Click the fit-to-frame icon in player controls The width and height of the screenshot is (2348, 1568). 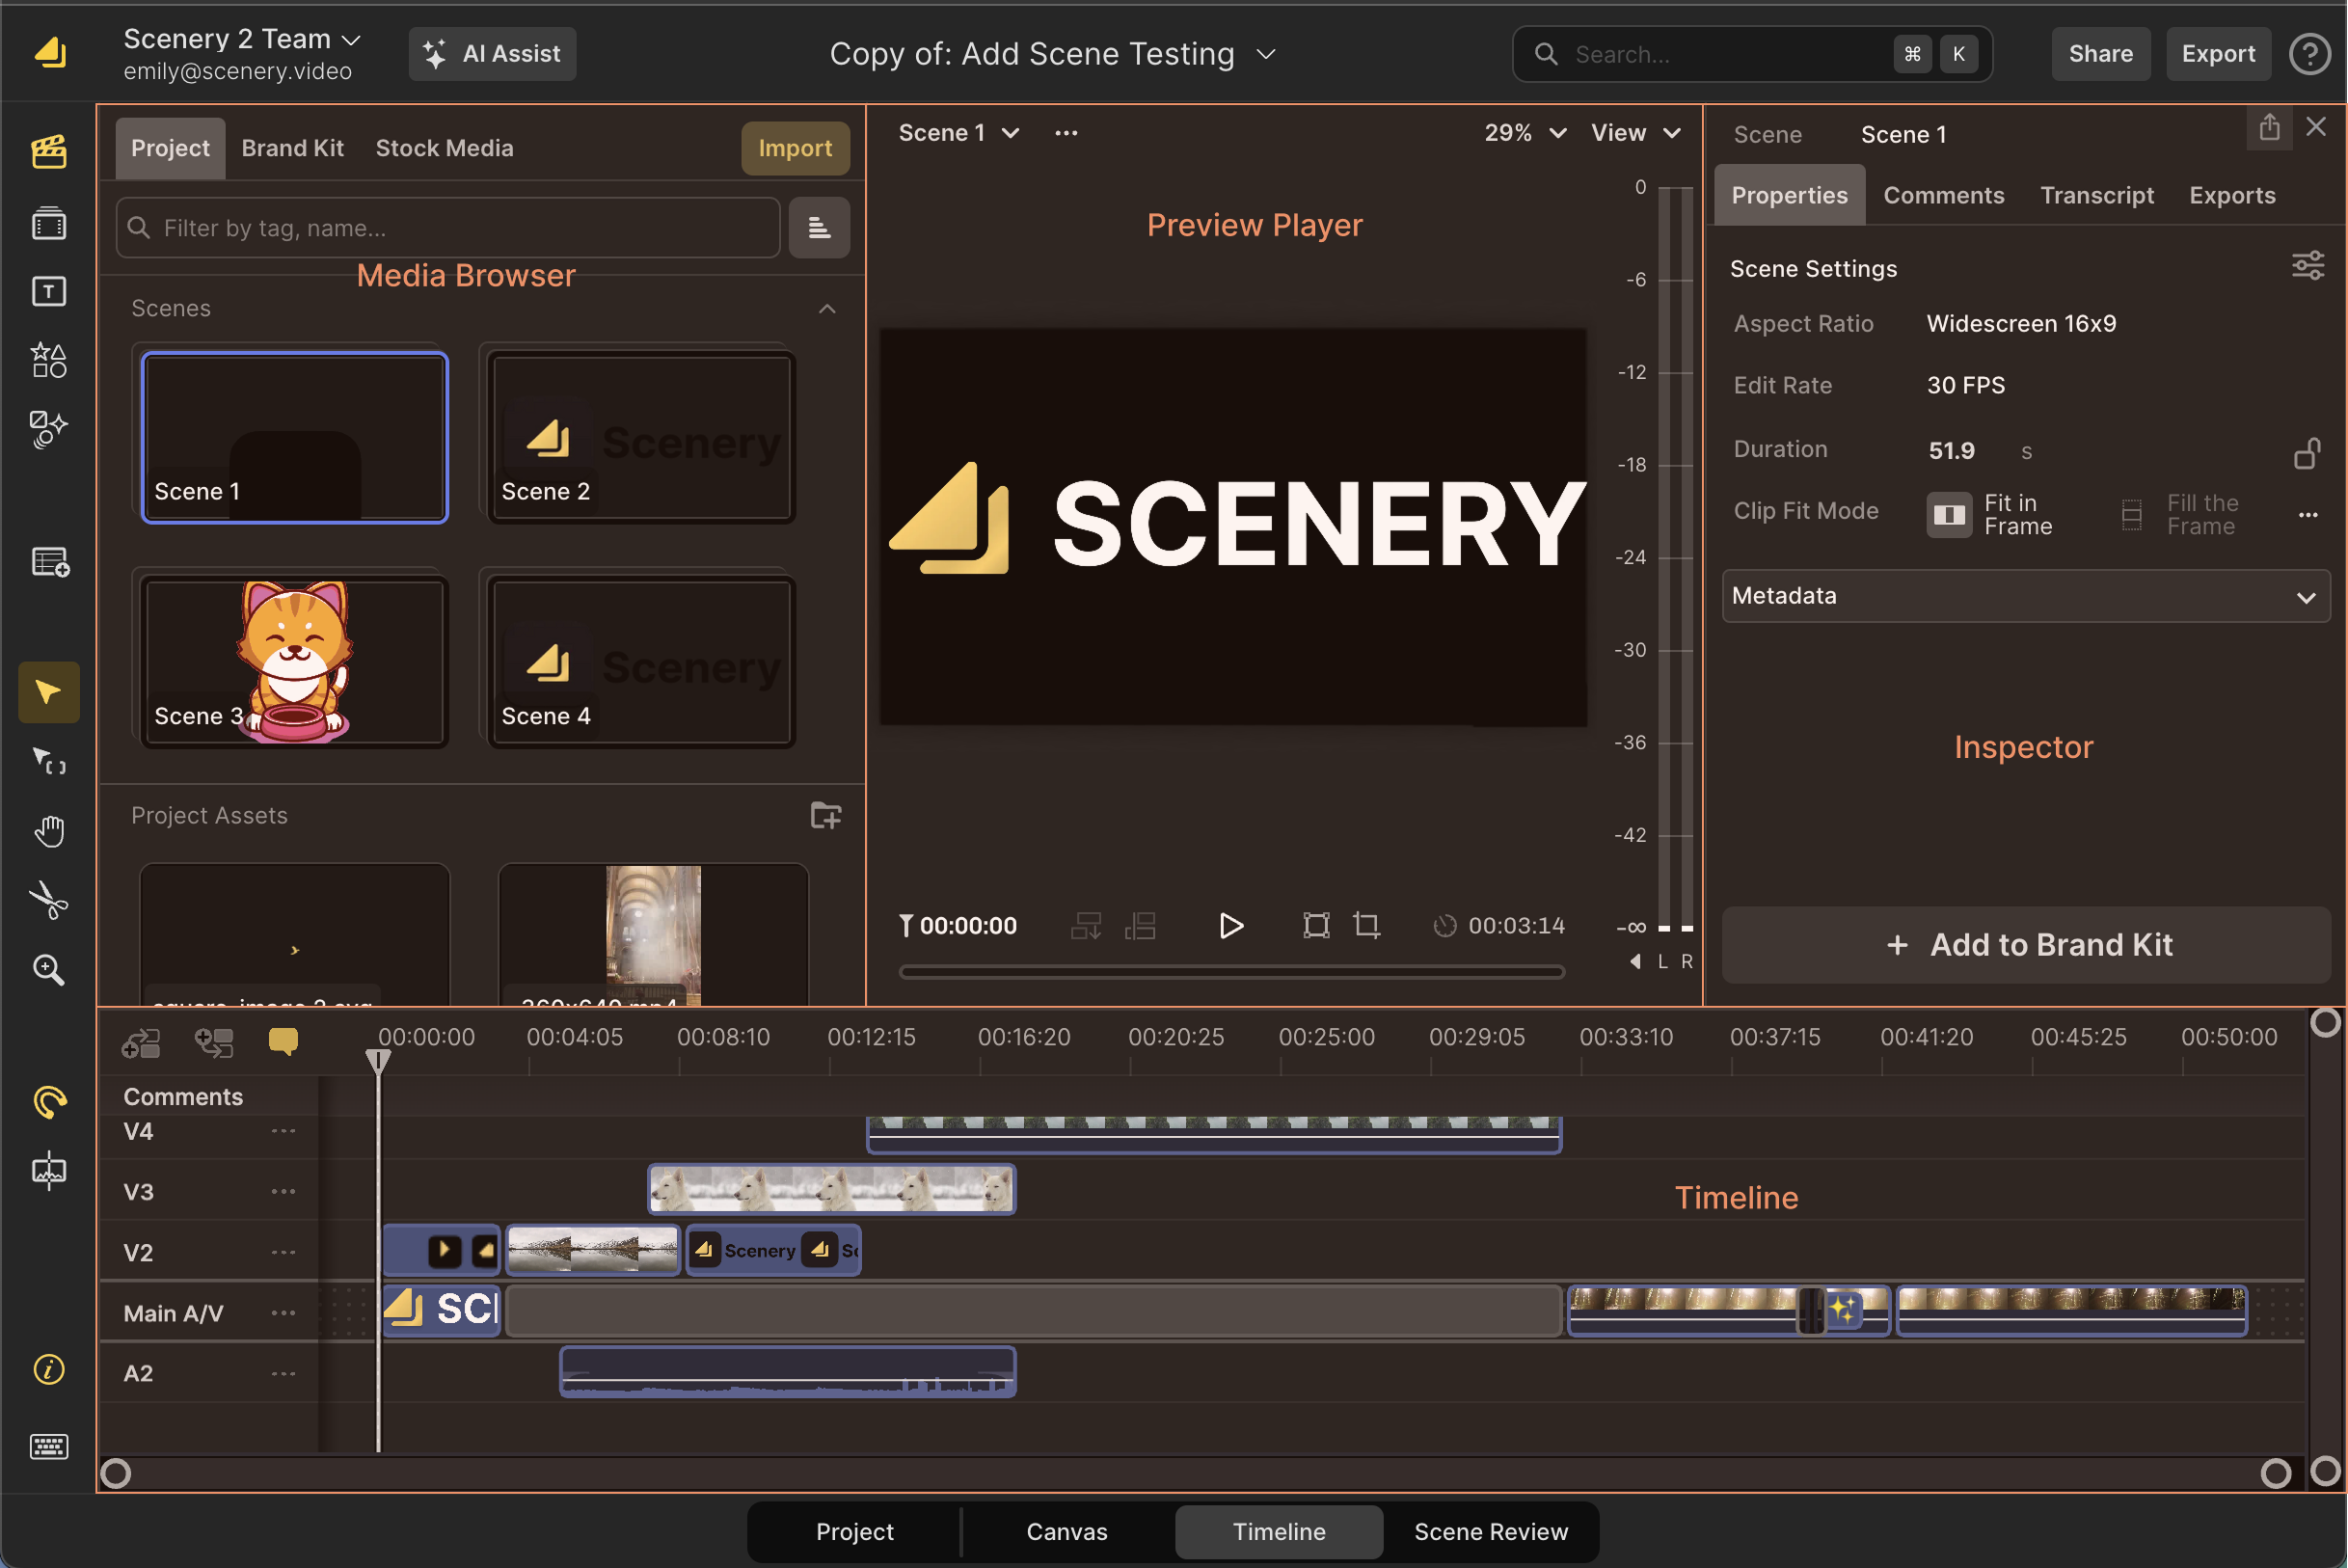[x=1317, y=926]
